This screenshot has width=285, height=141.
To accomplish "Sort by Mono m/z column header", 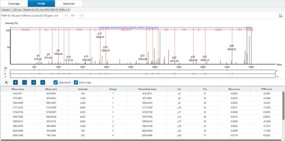I will click(x=51, y=89).
